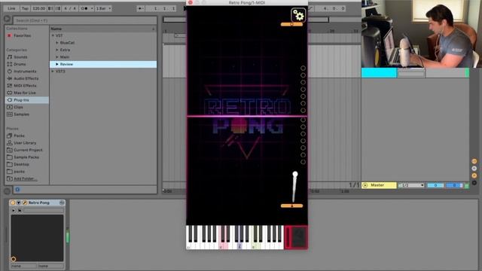Open the Instruments browser category
The image size is (482, 271).
click(25, 72)
